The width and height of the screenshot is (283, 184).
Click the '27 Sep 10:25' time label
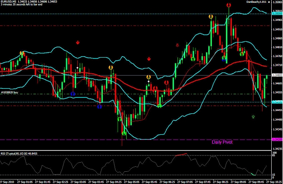pos(274,182)
